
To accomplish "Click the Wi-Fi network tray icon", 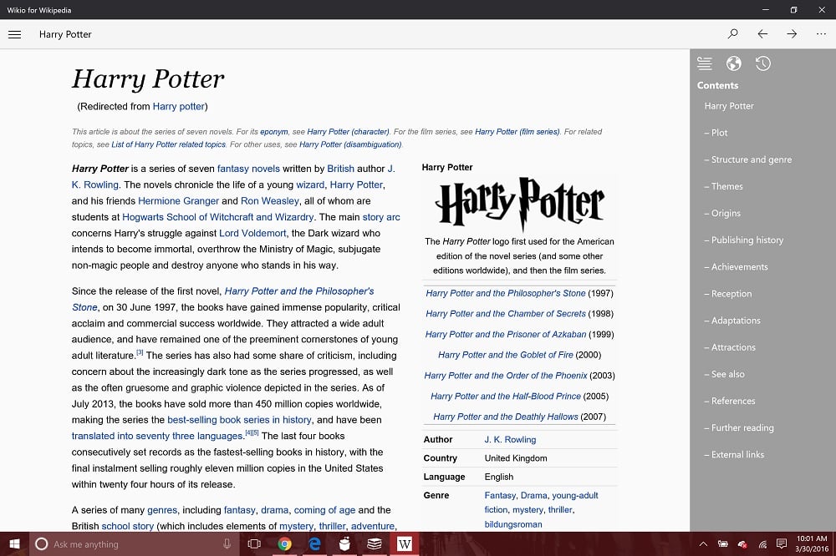I will click(762, 543).
